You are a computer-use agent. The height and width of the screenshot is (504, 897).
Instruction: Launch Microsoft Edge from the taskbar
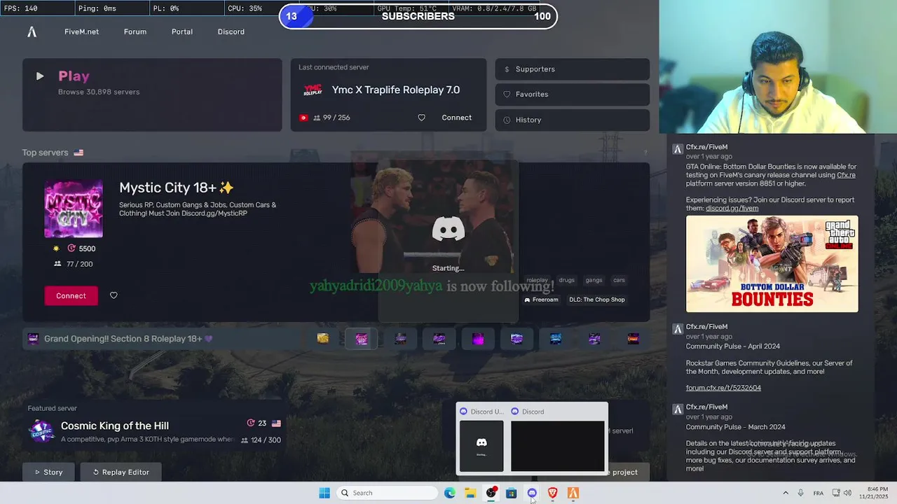(450, 493)
